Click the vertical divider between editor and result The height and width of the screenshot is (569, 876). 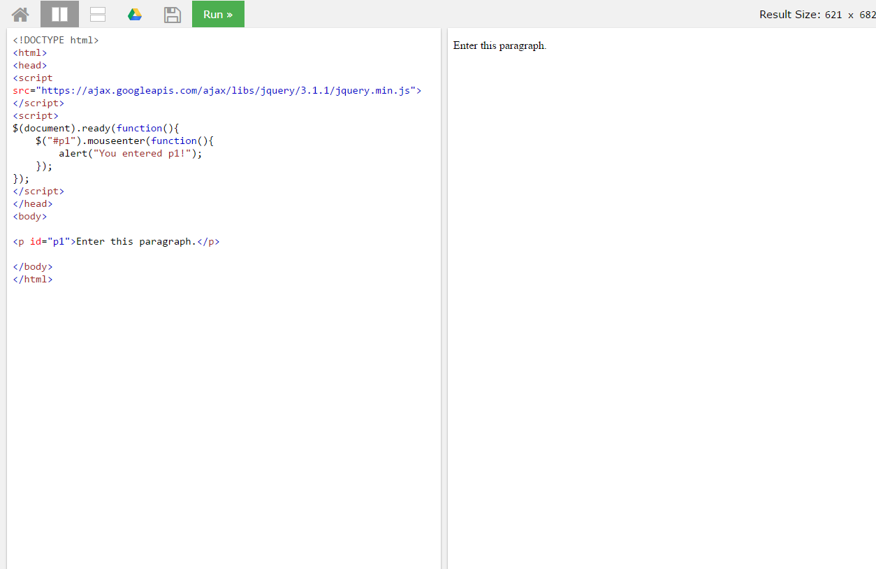(444, 298)
